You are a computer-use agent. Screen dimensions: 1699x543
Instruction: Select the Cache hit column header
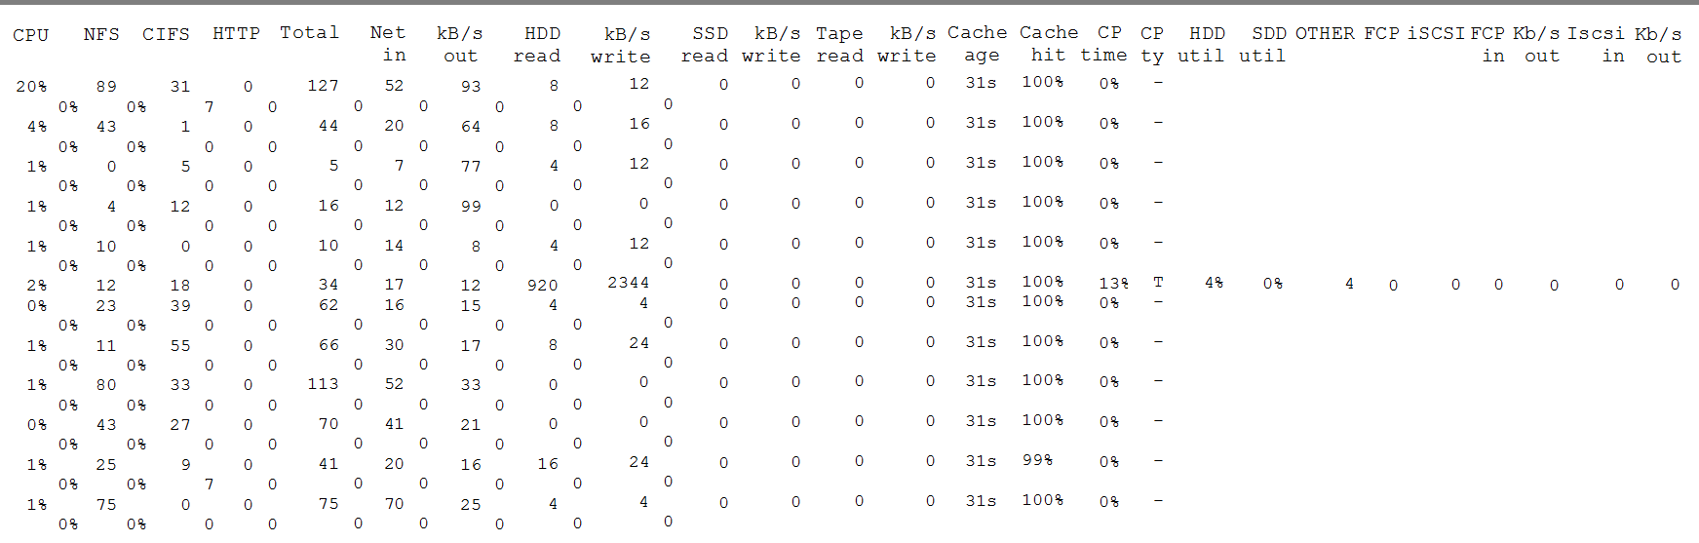click(1049, 44)
